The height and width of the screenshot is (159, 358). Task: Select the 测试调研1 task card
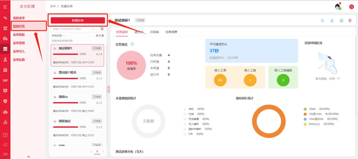(x=77, y=55)
